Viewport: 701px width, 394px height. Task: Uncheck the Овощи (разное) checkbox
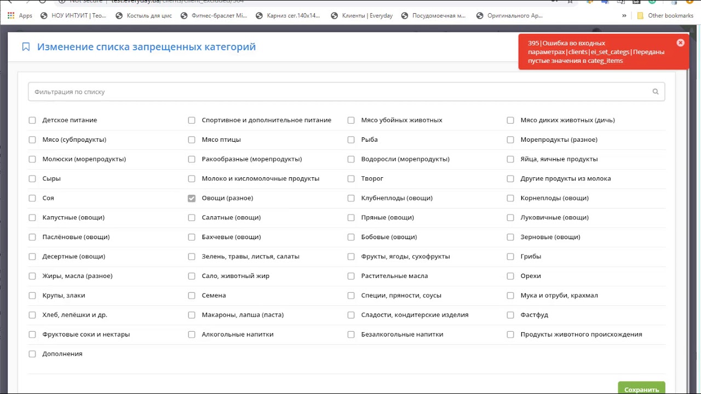pos(192,198)
